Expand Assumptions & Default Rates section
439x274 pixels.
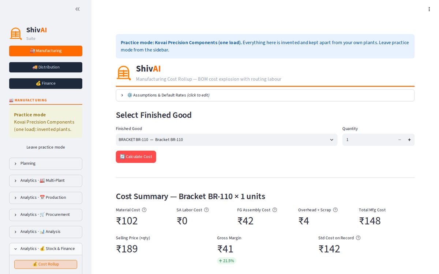coord(265,95)
